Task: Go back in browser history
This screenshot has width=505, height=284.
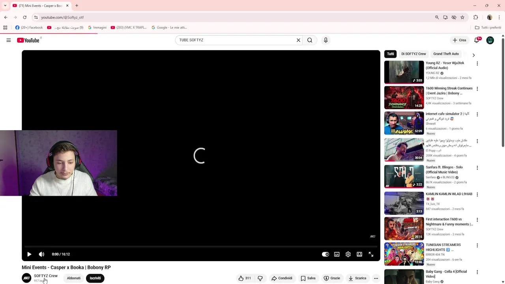Action: tap(6, 17)
